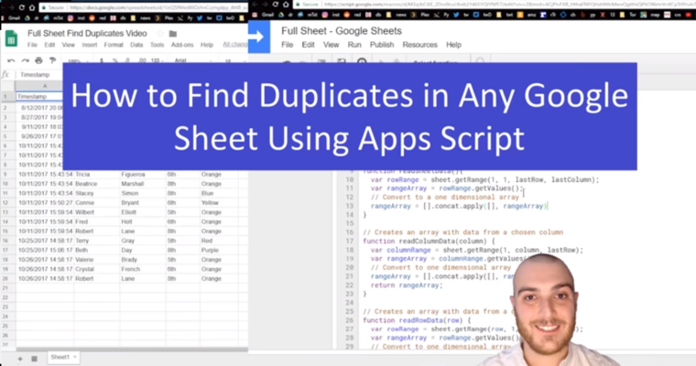The image size is (696, 366).
Task: Select cell A1 containing Timestamp
Action: point(39,96)
